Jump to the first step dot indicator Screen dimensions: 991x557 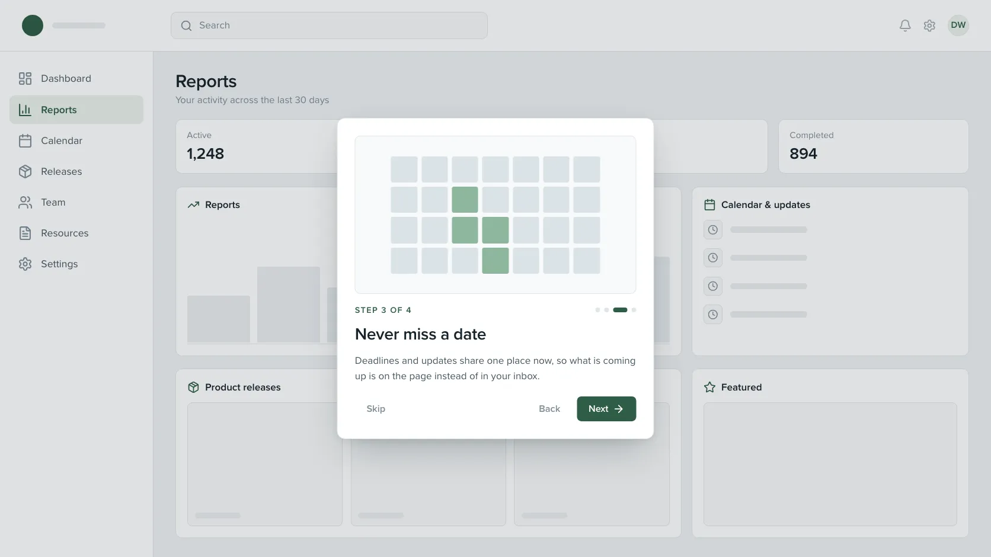click(x=597, y=310)
